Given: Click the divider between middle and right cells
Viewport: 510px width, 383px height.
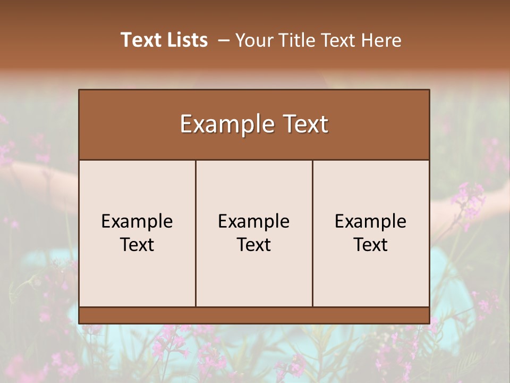Looking at the screenshot, I should point(312,233).
